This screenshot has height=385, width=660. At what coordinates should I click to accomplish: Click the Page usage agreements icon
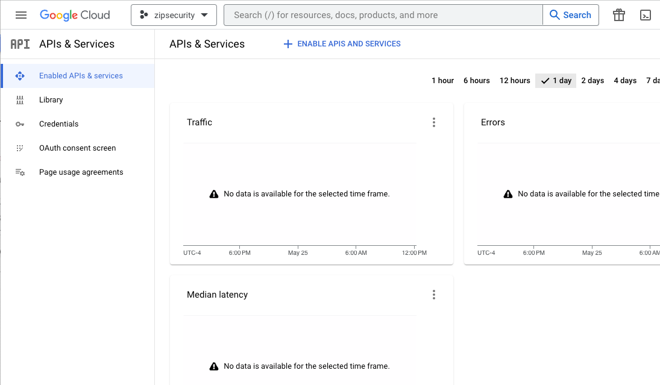click(x=20, y=172)
